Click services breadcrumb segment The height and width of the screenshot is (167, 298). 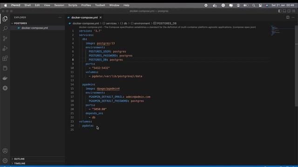(x=111, y=23)
